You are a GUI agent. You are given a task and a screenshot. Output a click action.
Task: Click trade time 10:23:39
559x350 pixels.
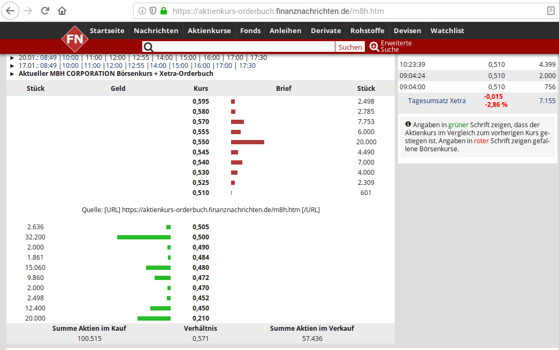coord(412,65)
